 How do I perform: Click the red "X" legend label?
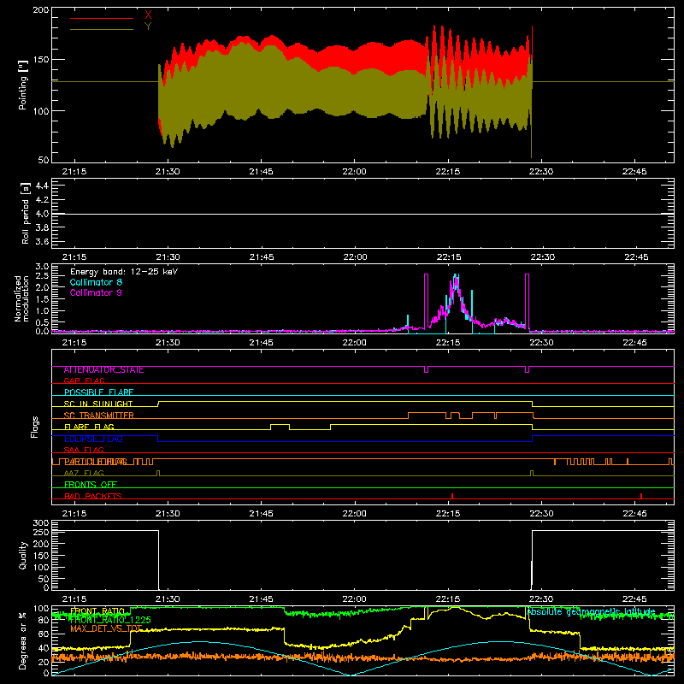(148, 15)
